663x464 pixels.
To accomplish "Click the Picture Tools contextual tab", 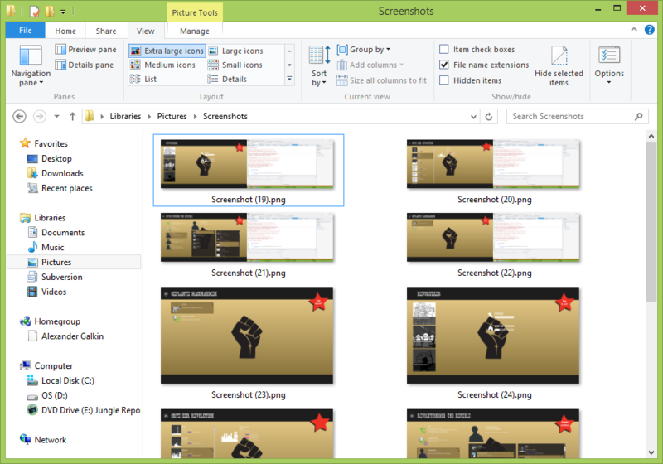I will (x=195, y=12).
